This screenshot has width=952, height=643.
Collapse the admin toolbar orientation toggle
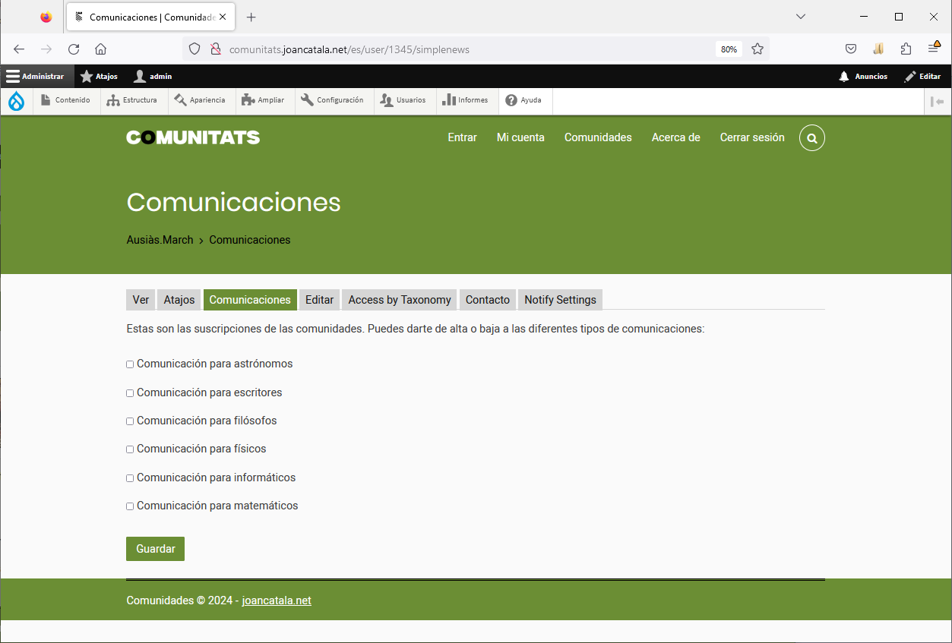tap(937, 101)
